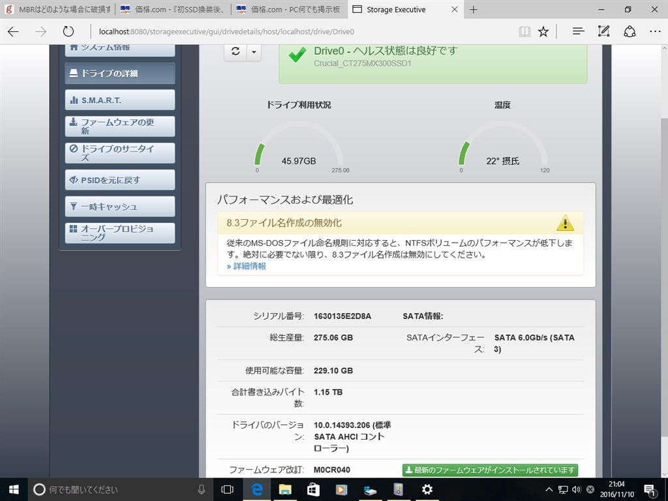Click the drive refresh icon button
This screenshot has width=668, height=501.
coord(235,52)
